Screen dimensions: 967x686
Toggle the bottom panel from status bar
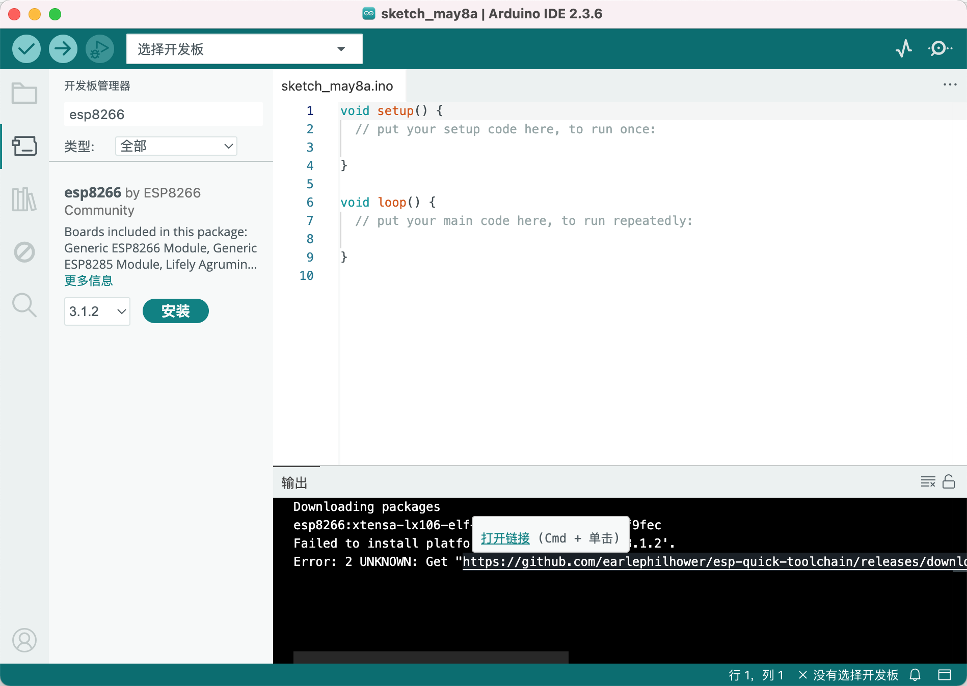pyautogui.click(x=945, y=675)
